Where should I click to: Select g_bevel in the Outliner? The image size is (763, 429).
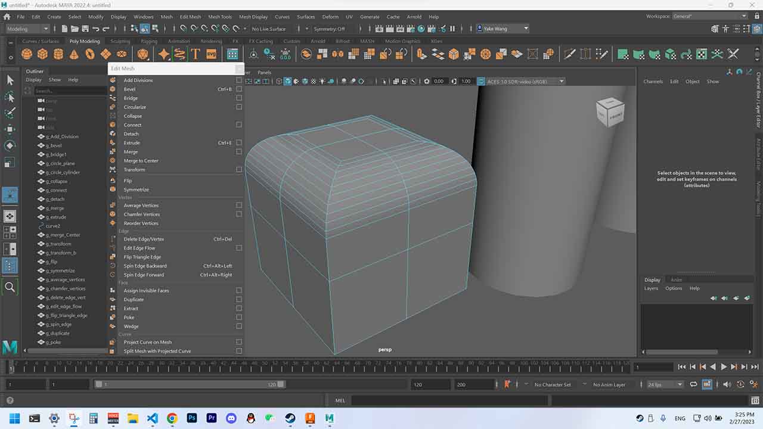pyautogui.click(x=54, y=145)
